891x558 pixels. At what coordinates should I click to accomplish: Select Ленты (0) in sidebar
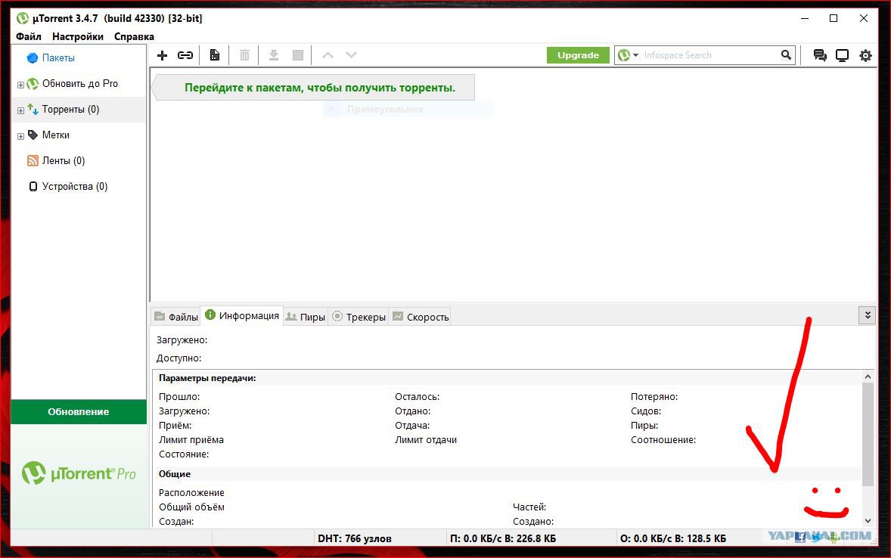[x=64, y=161]
